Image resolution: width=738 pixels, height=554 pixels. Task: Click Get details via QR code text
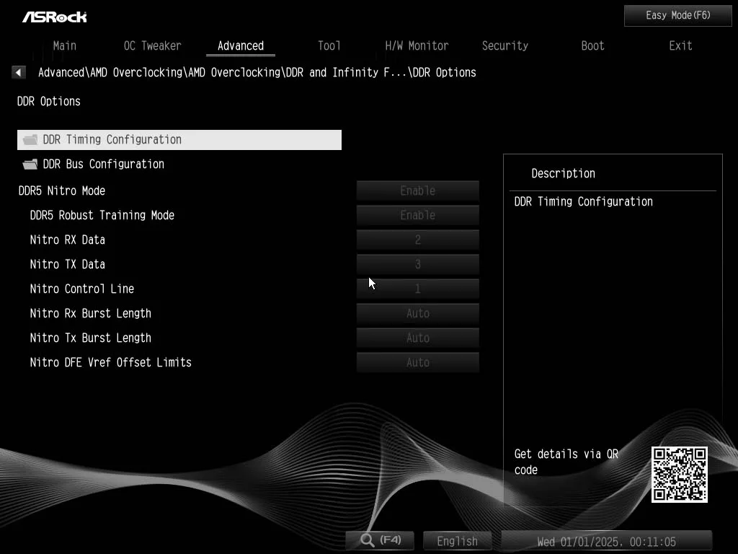click(566, 462)
